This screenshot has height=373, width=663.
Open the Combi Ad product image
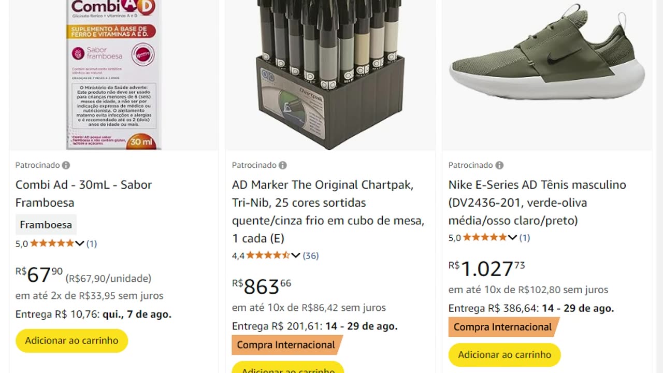pos(113,75)
